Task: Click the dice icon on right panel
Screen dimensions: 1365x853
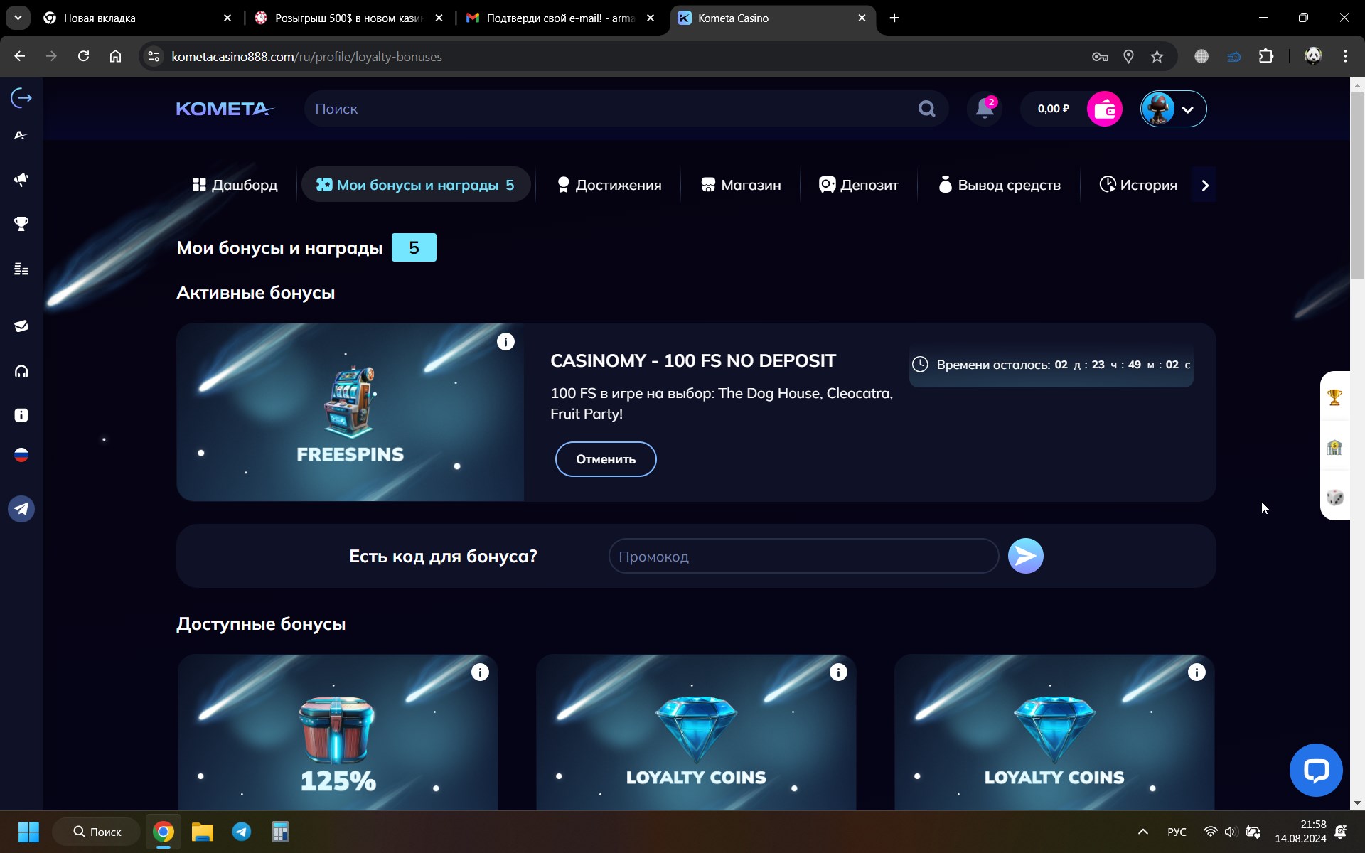Action: point(1334,497)
